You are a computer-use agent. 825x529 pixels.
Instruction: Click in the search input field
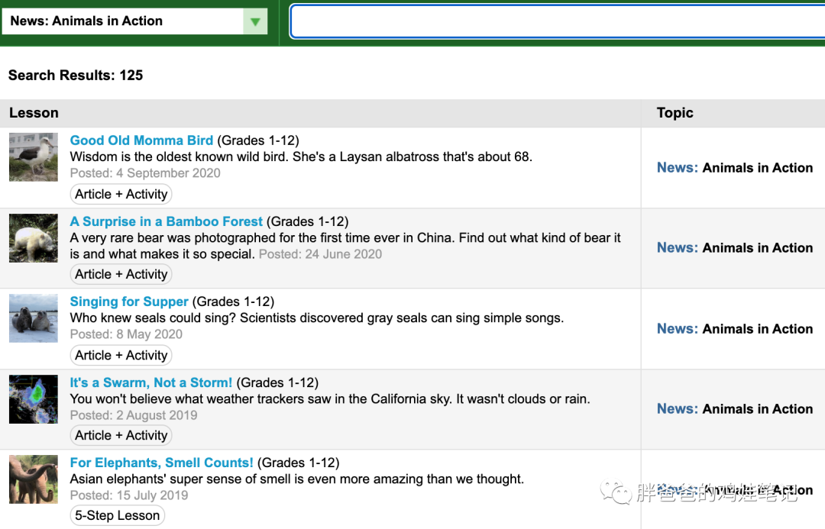pyautogui.click(x=558, y=21)
